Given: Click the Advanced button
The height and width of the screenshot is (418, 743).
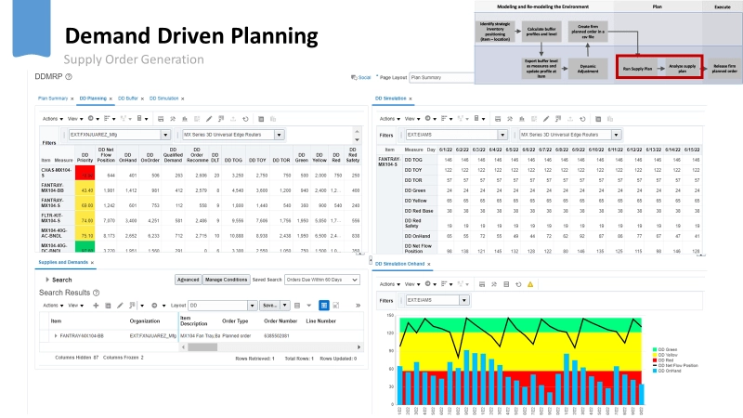Looking at the screenshot, I should pyautogui.click(x=188, y=280).
